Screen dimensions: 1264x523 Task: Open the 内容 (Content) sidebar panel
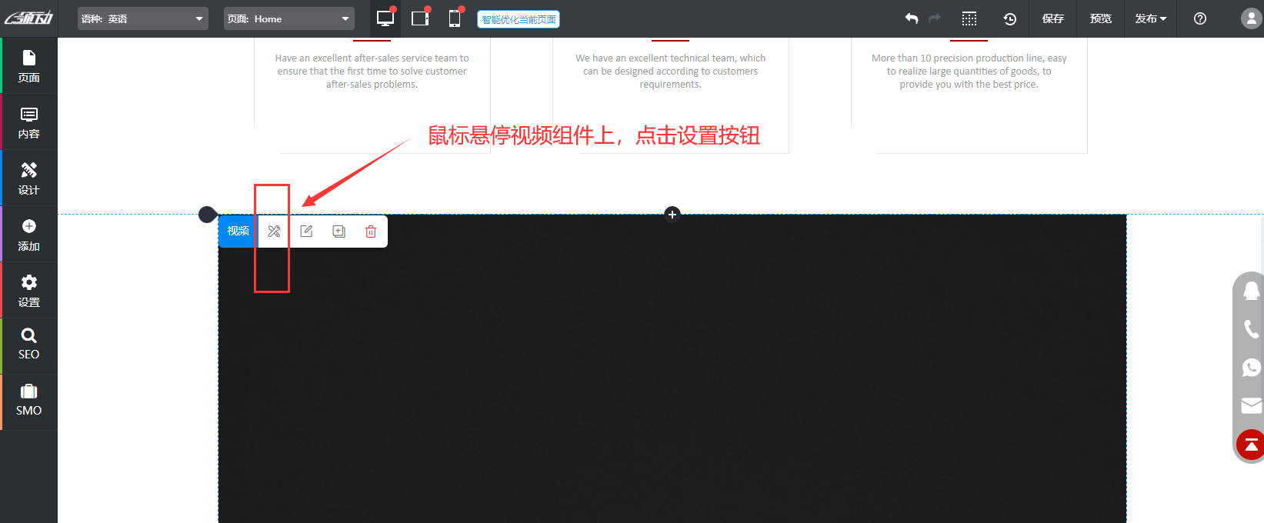pos(29,122)
